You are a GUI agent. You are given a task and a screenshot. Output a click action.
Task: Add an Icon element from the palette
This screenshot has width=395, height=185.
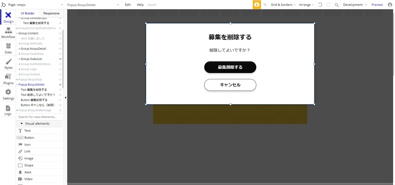[39, 145]
